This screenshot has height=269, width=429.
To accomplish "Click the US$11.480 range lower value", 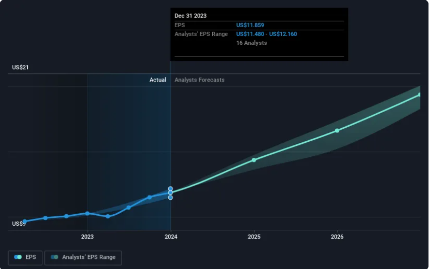I will [x=250, y=34].
